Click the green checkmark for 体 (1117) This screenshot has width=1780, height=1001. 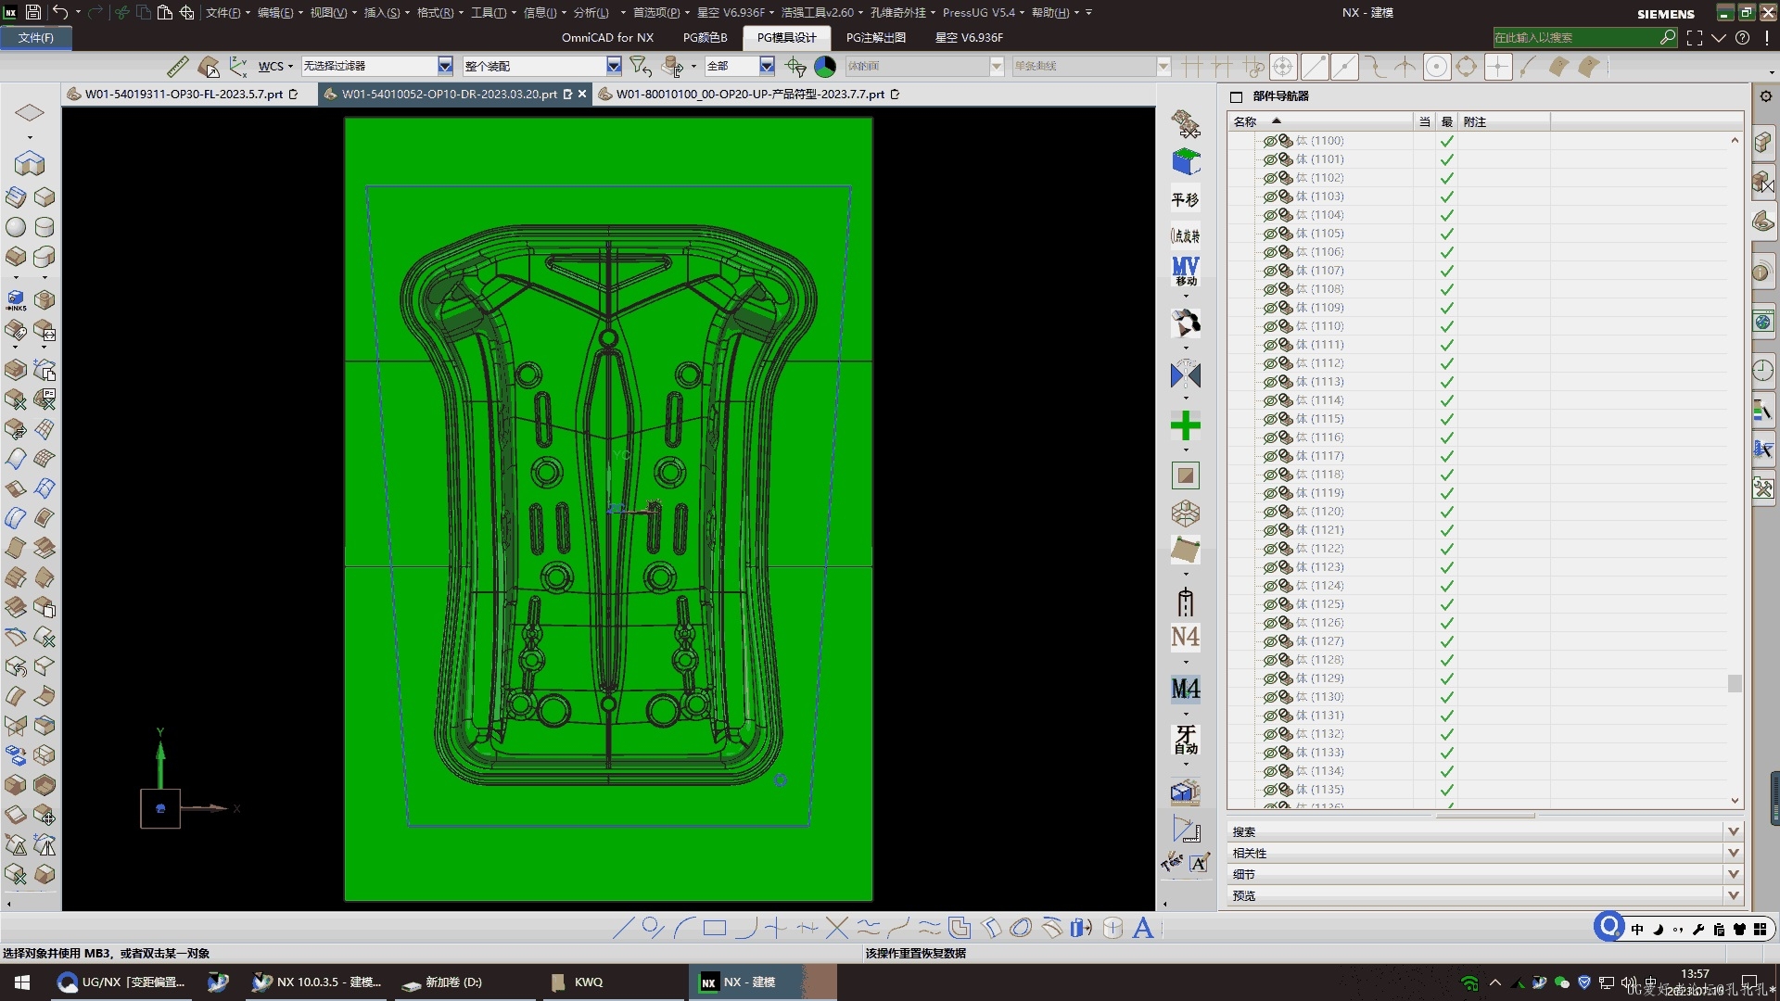pyautogui.click(x=1446, y=456)
